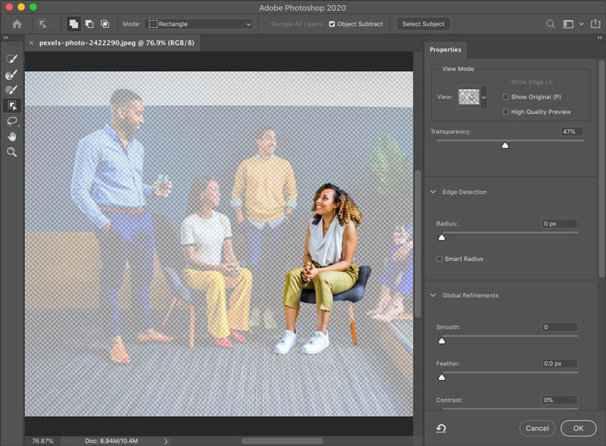The height and width of the screenshot is (446, 606).
Task: Turn on Smart Radius checkbox
Action: pos(440,259)
